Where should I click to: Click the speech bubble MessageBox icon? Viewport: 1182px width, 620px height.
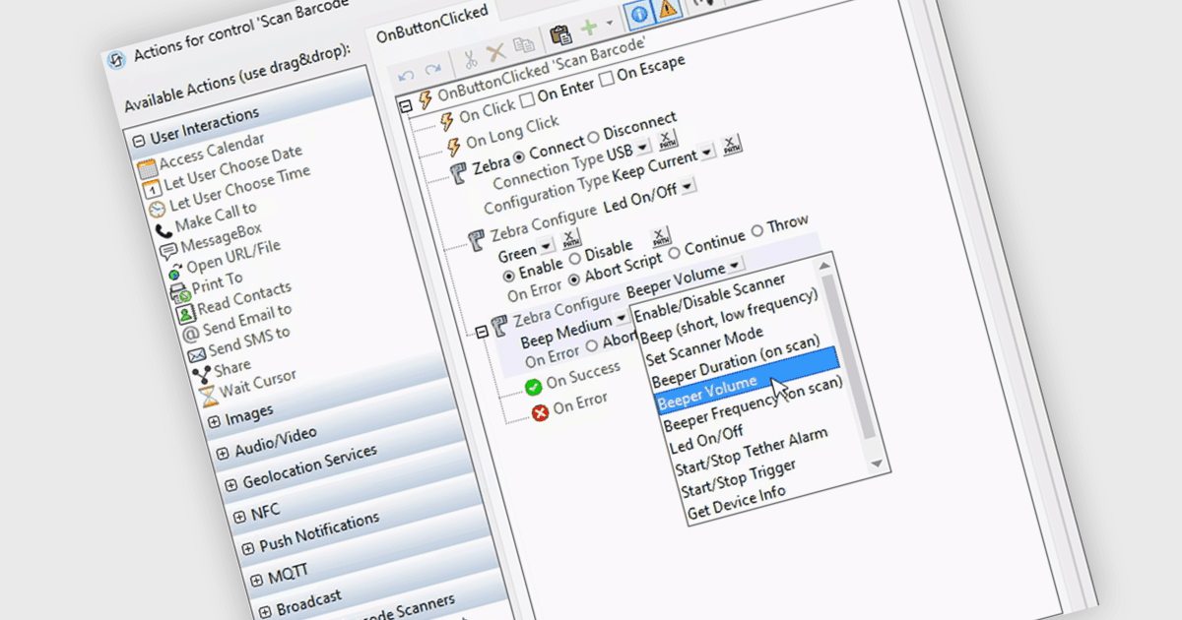tap(168, 252)
